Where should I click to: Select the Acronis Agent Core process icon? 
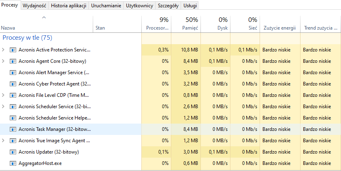pos(13,61)
